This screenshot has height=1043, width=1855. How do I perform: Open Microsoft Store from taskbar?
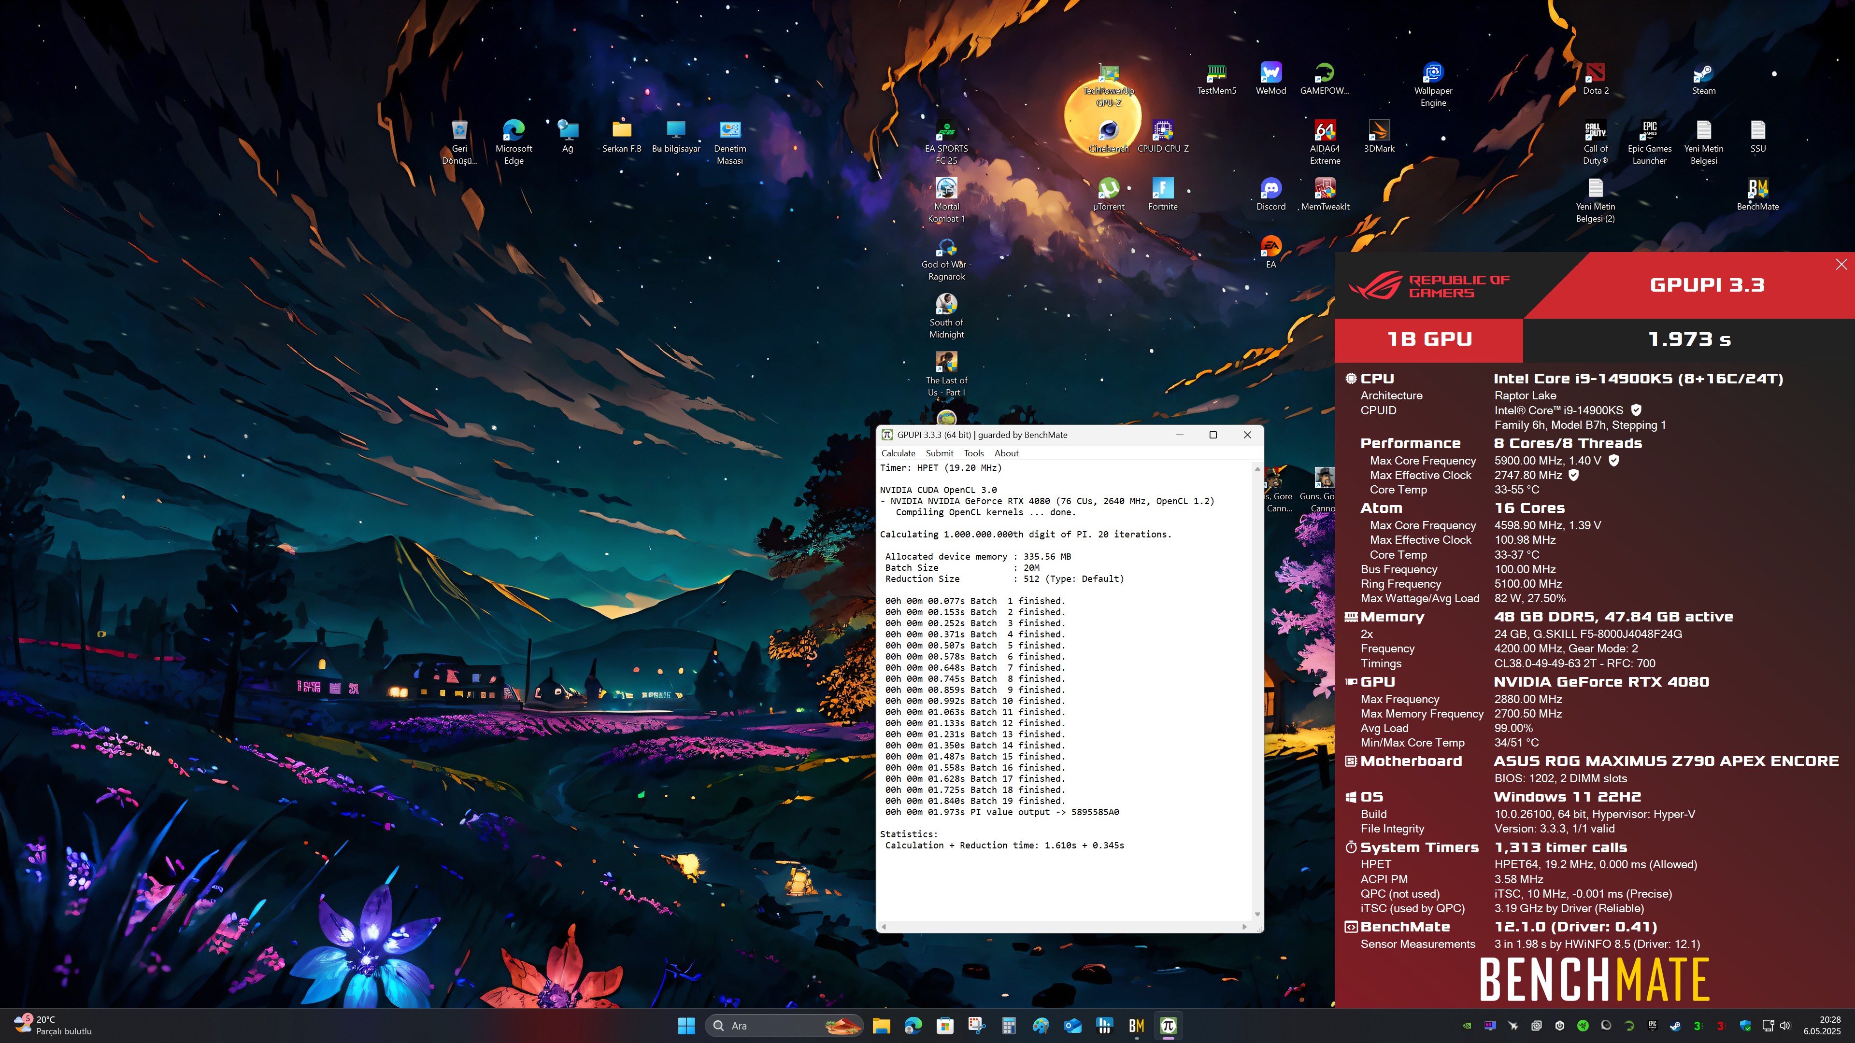(x=945, y=1026)
